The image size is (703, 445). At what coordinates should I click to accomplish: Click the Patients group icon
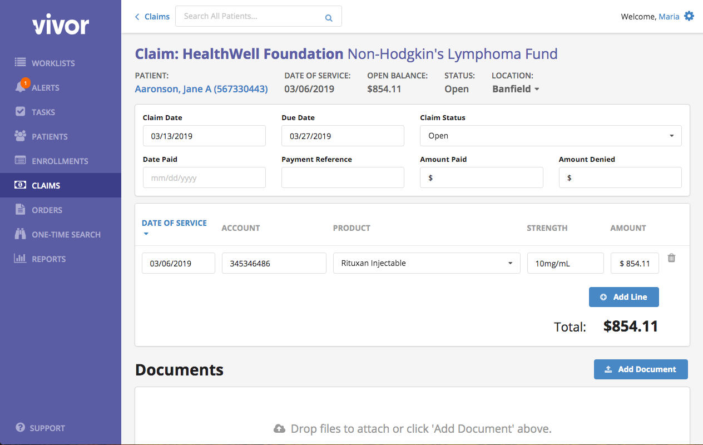tap(21, 136)
